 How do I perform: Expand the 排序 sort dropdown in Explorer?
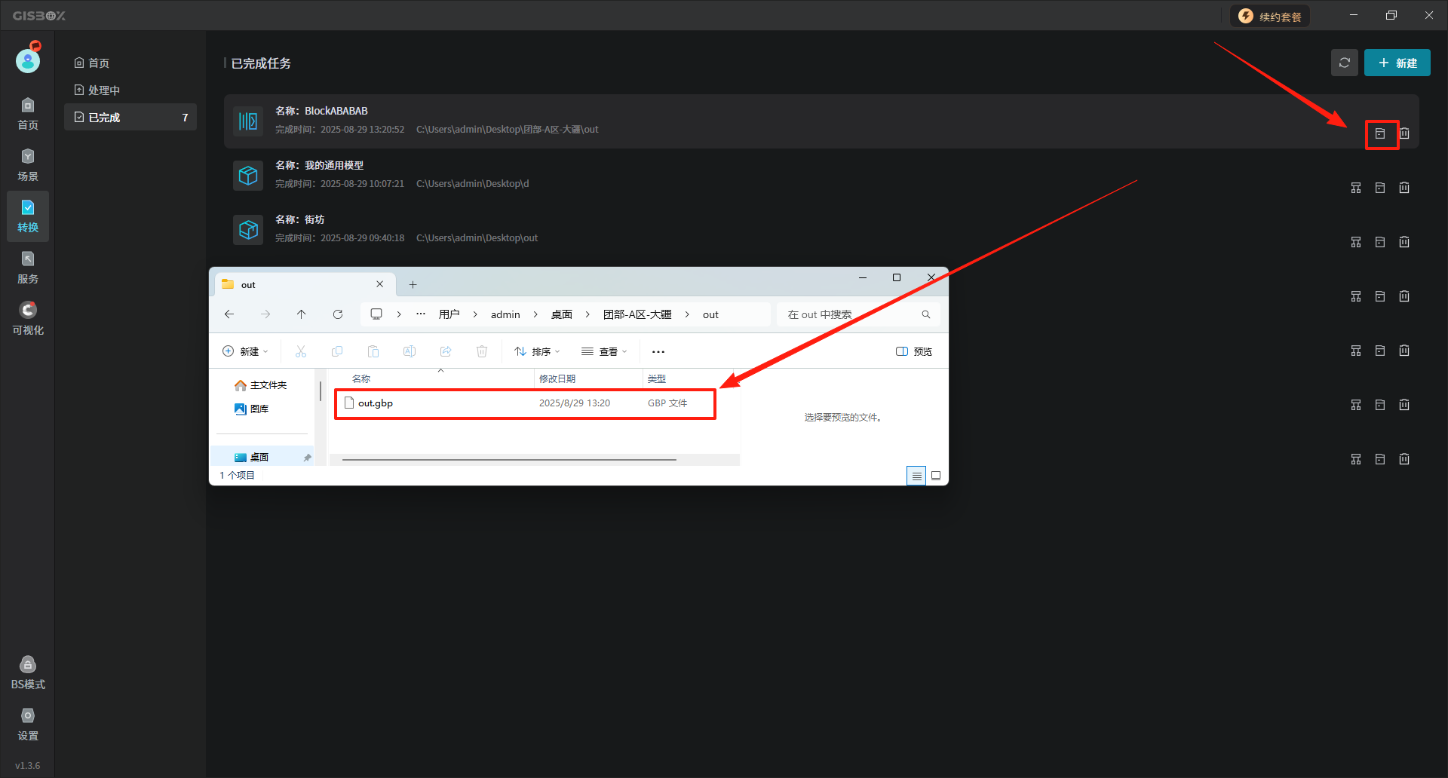click(x=537, y=351)
